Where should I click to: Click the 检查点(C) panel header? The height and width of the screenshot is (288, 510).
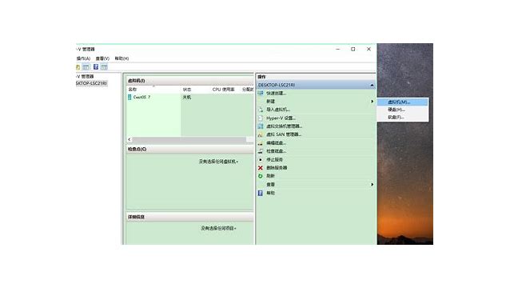click(x=190, y=149)
